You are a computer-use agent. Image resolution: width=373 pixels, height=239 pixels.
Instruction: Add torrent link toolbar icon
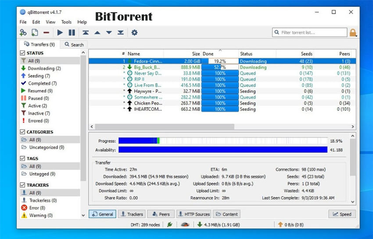pos(23,32)
